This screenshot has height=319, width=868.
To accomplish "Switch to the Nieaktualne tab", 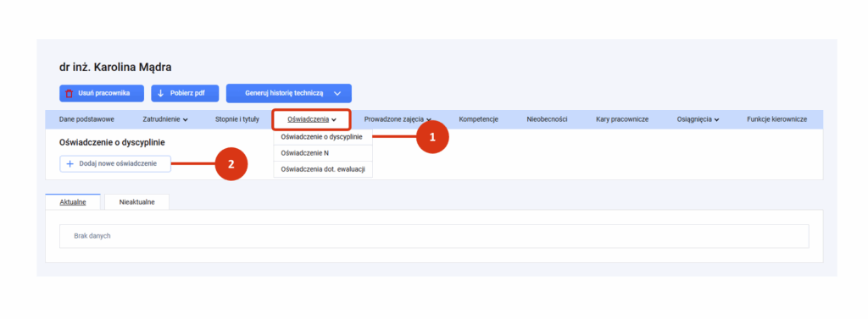I will click(136, 201).
